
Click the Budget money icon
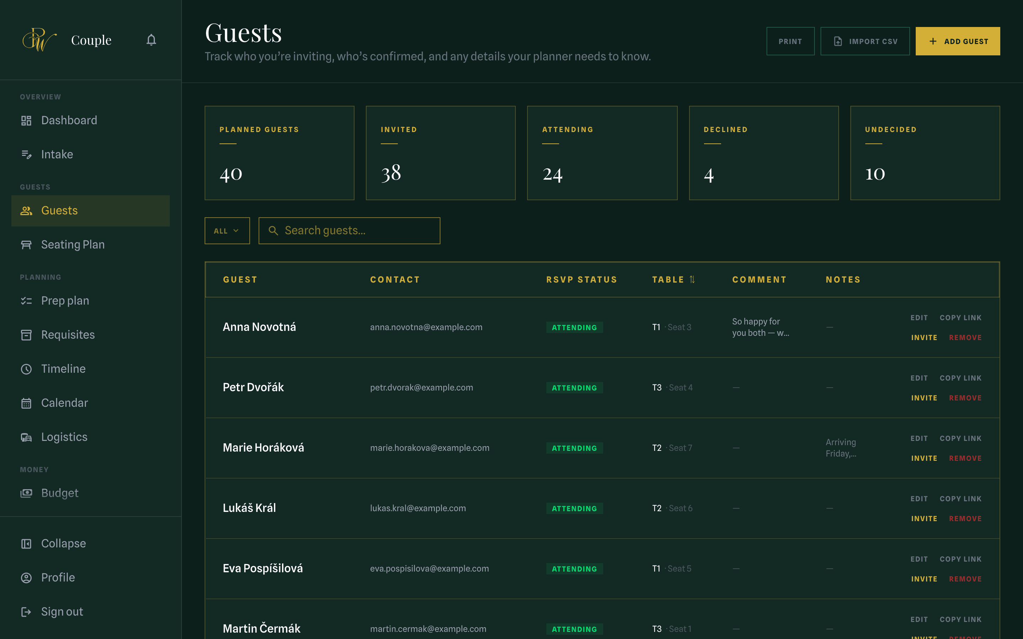26,493
